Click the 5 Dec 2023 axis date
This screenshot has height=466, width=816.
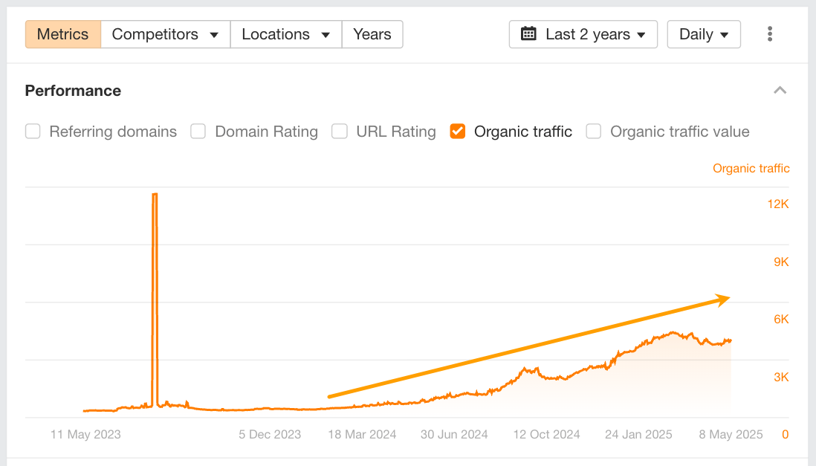[x=270, y=435]
